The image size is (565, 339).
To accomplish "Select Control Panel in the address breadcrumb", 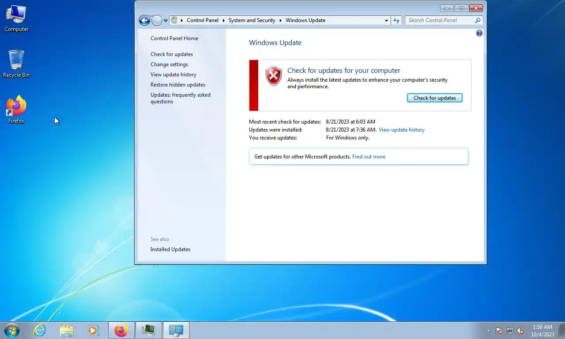I will (x=203, y=20).
